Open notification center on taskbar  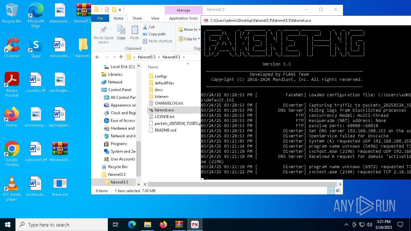400,225
